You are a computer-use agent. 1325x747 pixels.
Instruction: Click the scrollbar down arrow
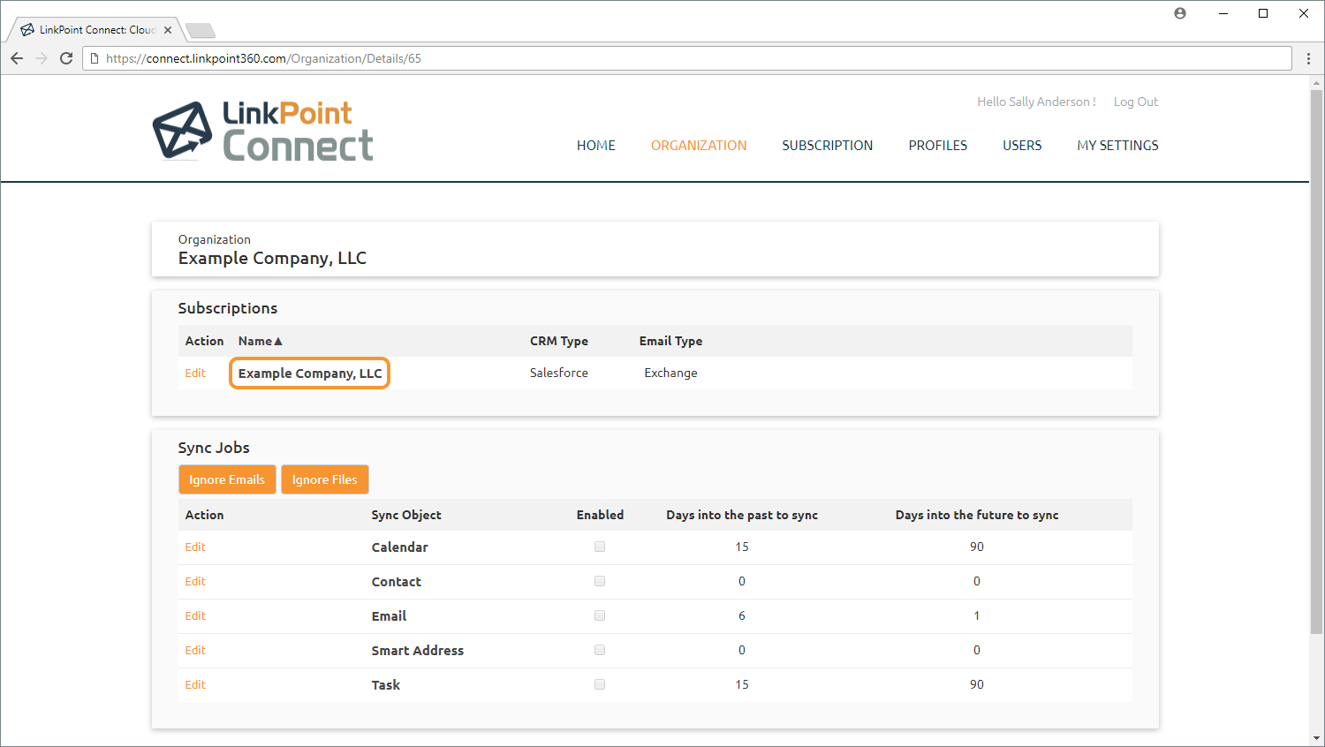(x=1316, y=738)
